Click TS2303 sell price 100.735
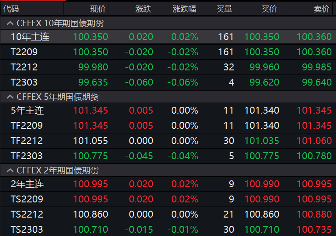Viewport: 336px width, 236px height. 314,229
